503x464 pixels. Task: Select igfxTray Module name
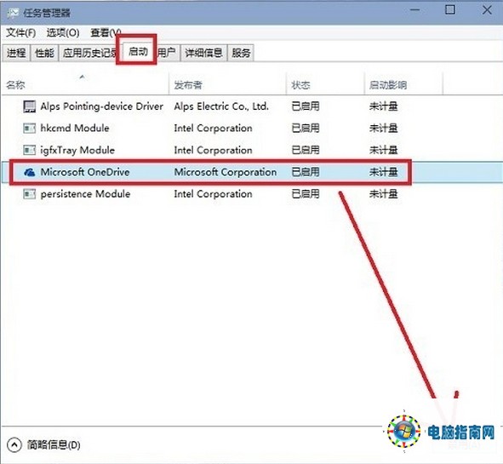pyautogui.click(x=77, y=150)
